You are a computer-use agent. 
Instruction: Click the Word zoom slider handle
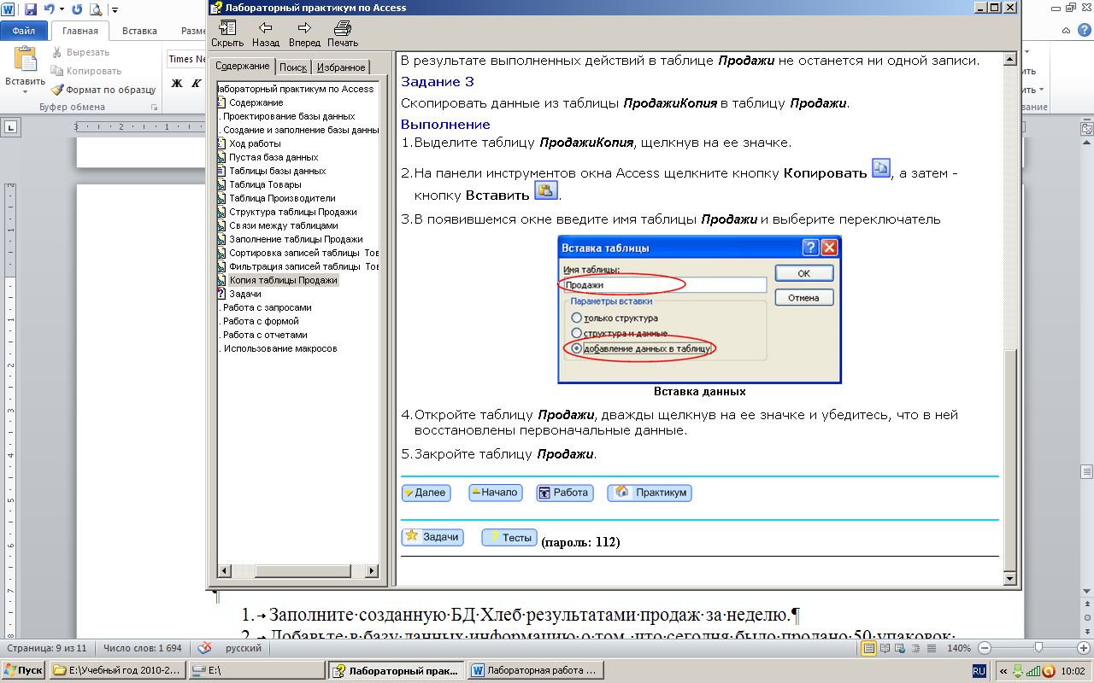[1038, 648]
